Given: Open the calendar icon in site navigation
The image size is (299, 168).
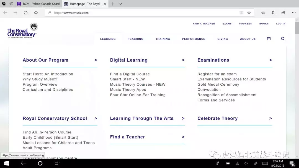Looking at the screenshot, I should pos(269,39).
